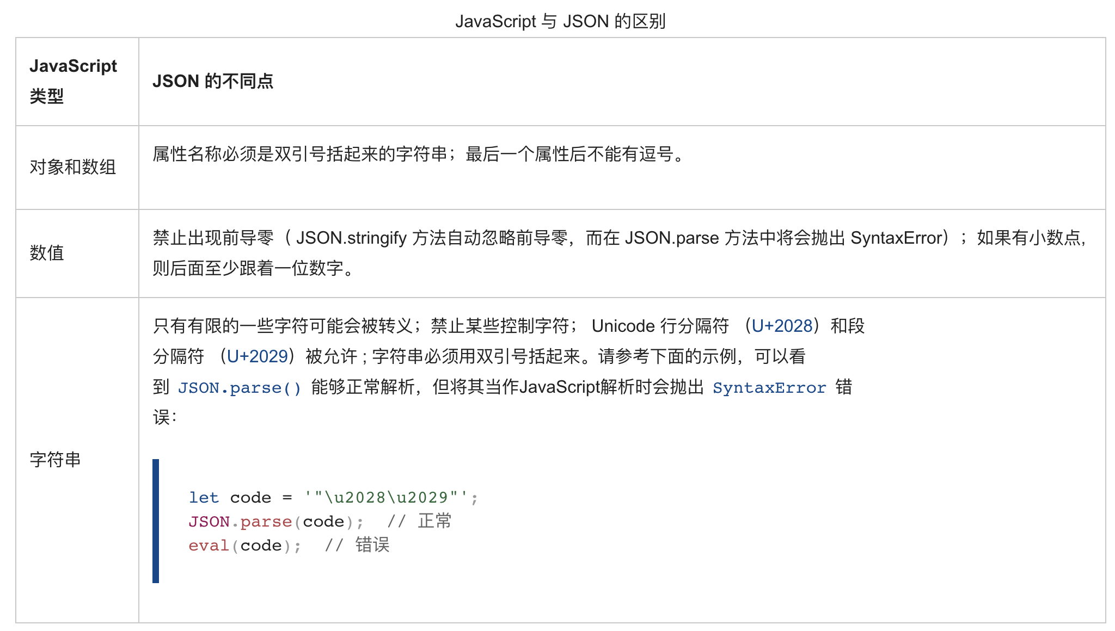Select the '字符串' row label
1115x631 pixels.
55,460
